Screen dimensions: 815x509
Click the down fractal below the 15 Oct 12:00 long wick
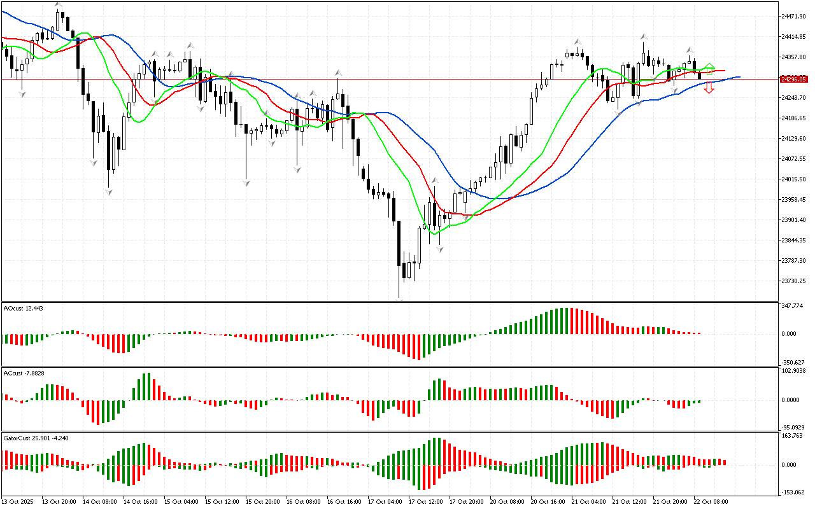(246, 183)
